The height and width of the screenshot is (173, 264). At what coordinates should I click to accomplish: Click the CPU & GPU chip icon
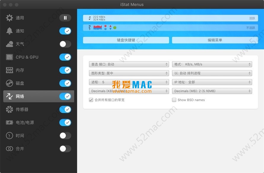(x=9, y=57)
